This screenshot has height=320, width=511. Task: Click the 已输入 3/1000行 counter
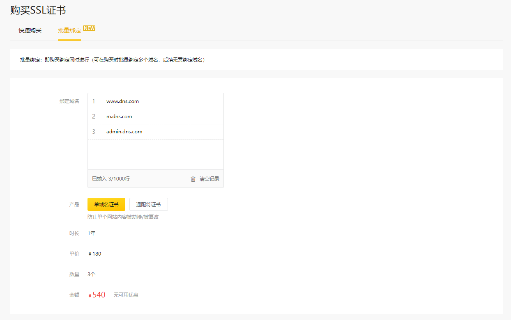111,179
